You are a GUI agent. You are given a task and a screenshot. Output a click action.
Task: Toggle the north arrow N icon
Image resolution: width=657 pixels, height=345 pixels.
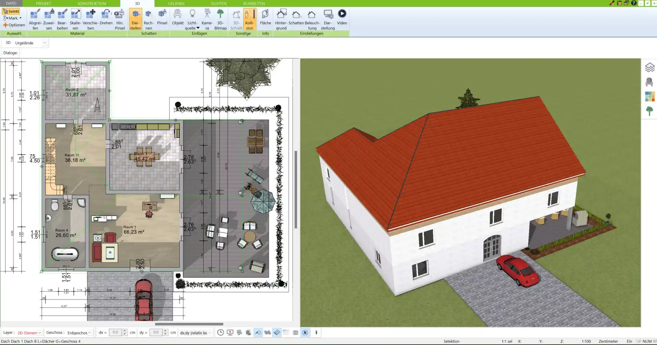tap(305, 332)
